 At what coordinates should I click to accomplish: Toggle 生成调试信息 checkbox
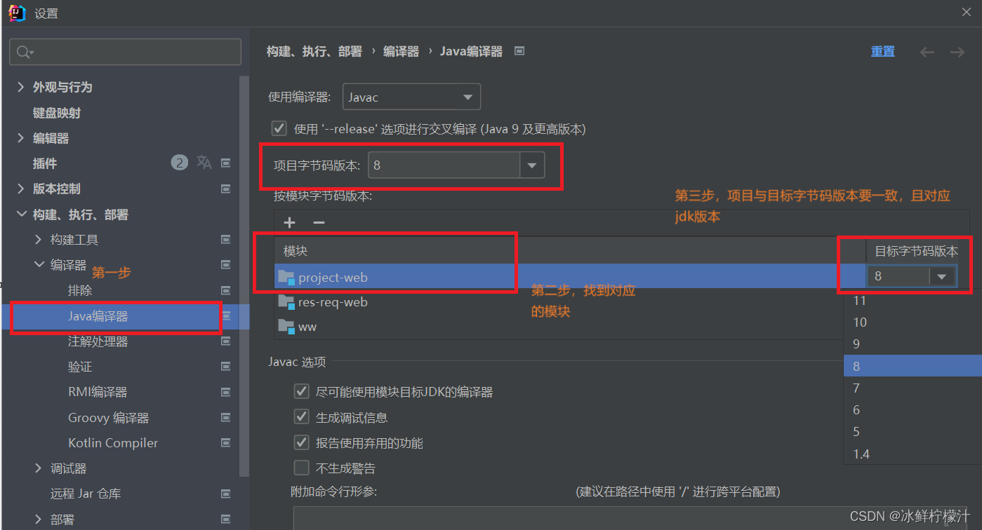pyautogui.click(x=301, y=417)
